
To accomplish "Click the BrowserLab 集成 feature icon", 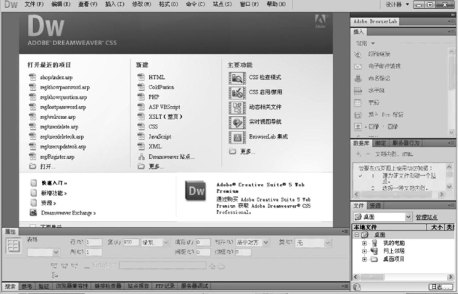I will [x=237, y=137].
